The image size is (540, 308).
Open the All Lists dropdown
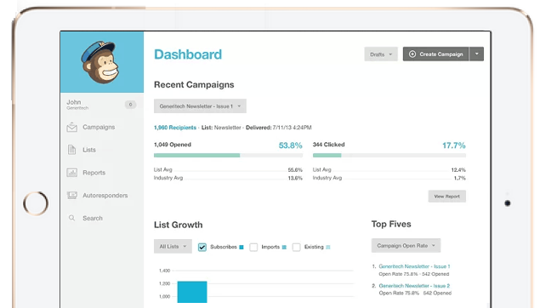tap(173, 247)
